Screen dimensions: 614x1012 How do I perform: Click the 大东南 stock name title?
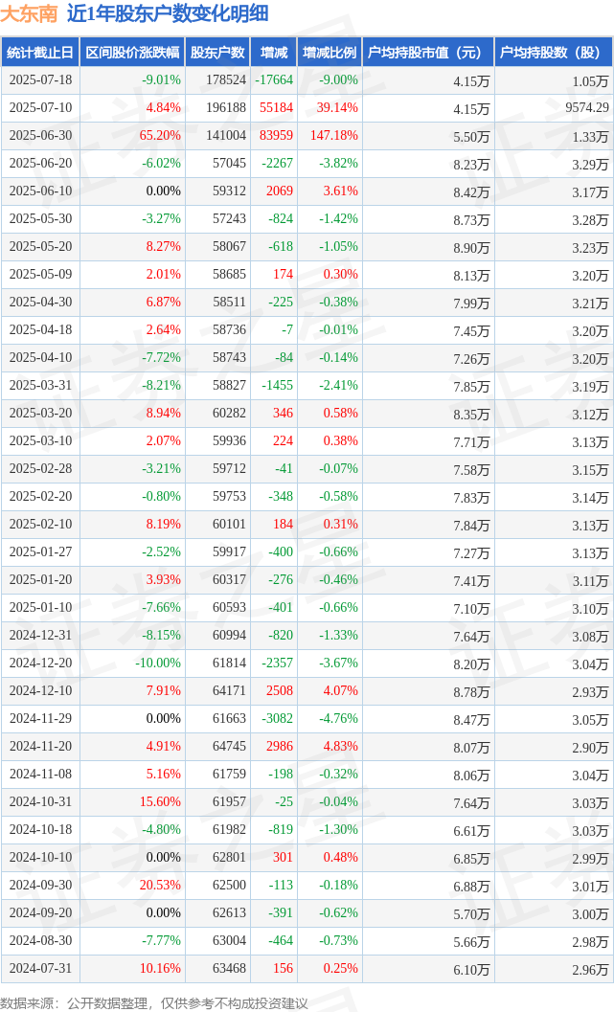[29, 13]
